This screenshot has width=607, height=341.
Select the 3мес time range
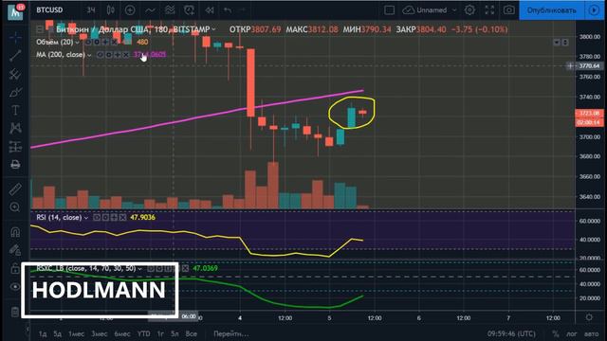pyautogui.click(x=99, y=333)
